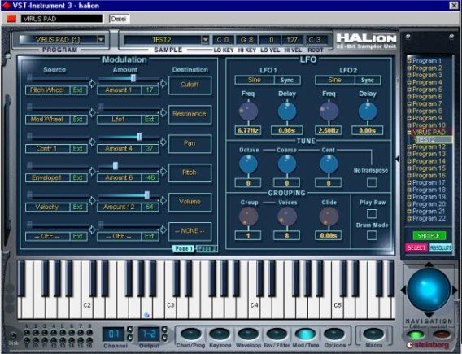Click the Coarse tune knob
Image resolution: width=462 pixels, height=354 pixels.
[287, 164]
